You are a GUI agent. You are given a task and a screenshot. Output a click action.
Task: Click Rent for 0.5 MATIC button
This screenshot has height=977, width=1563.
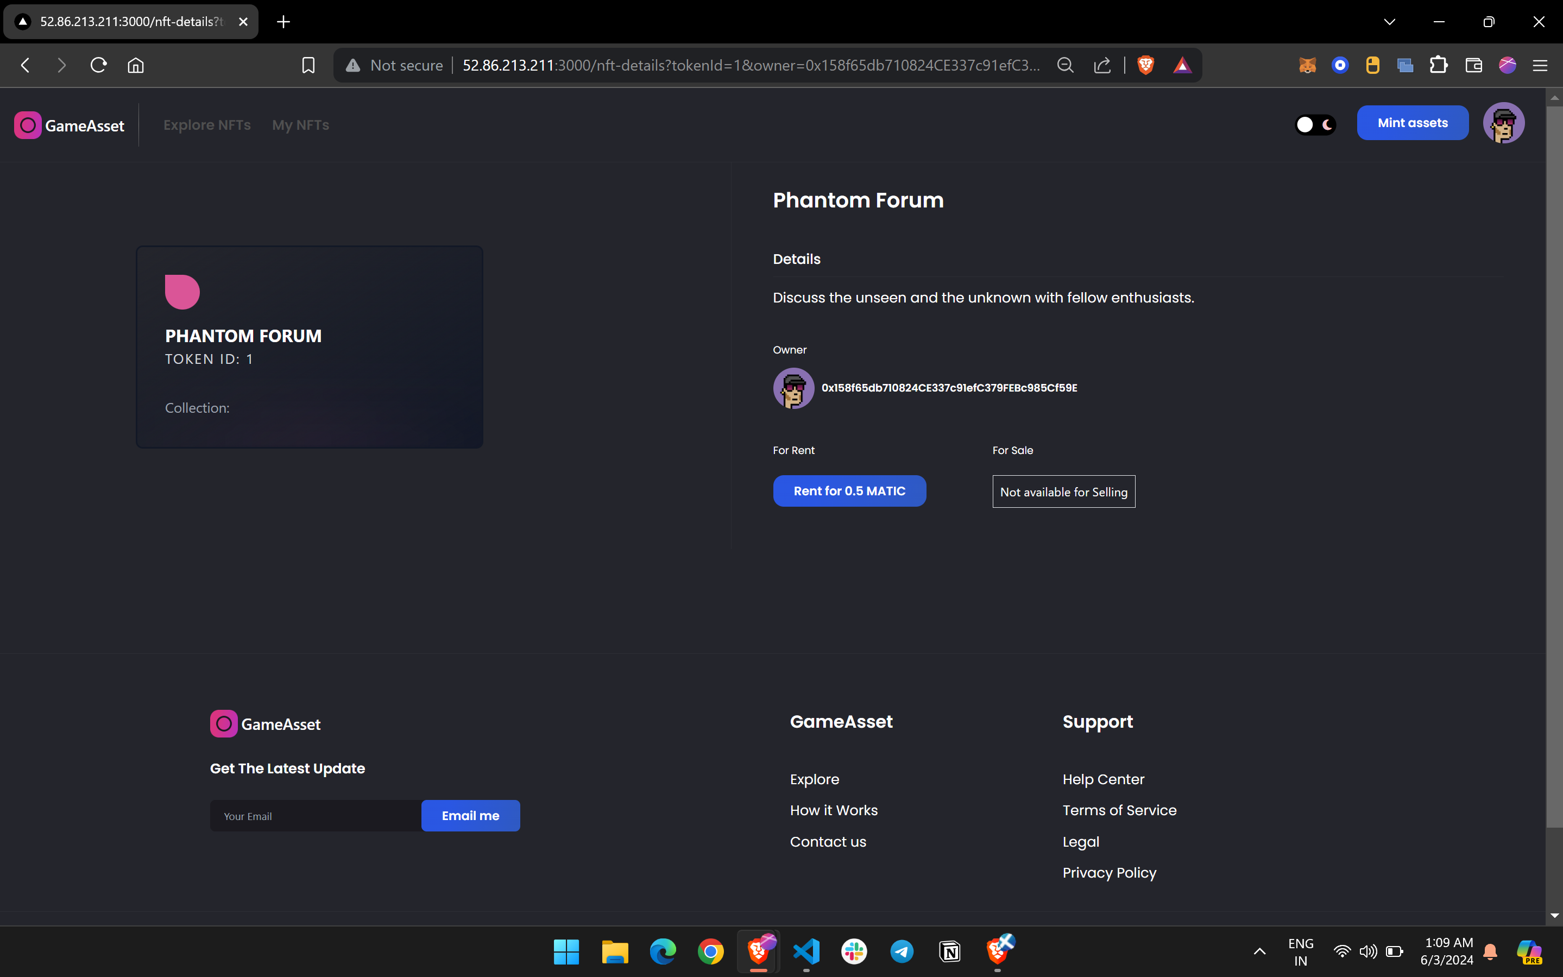point(849,491)
